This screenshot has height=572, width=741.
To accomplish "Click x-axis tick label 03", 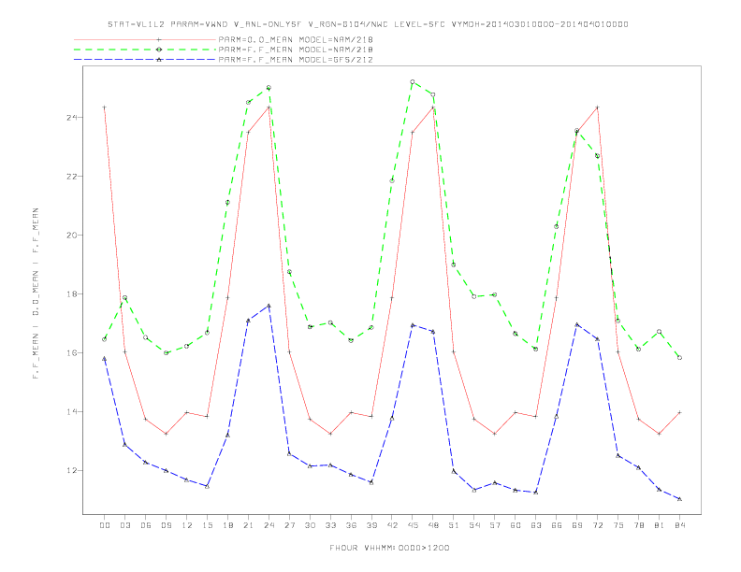I will [124, 525].
